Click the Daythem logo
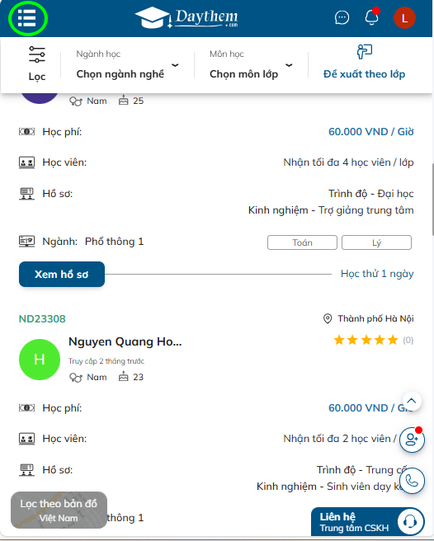 186,17
